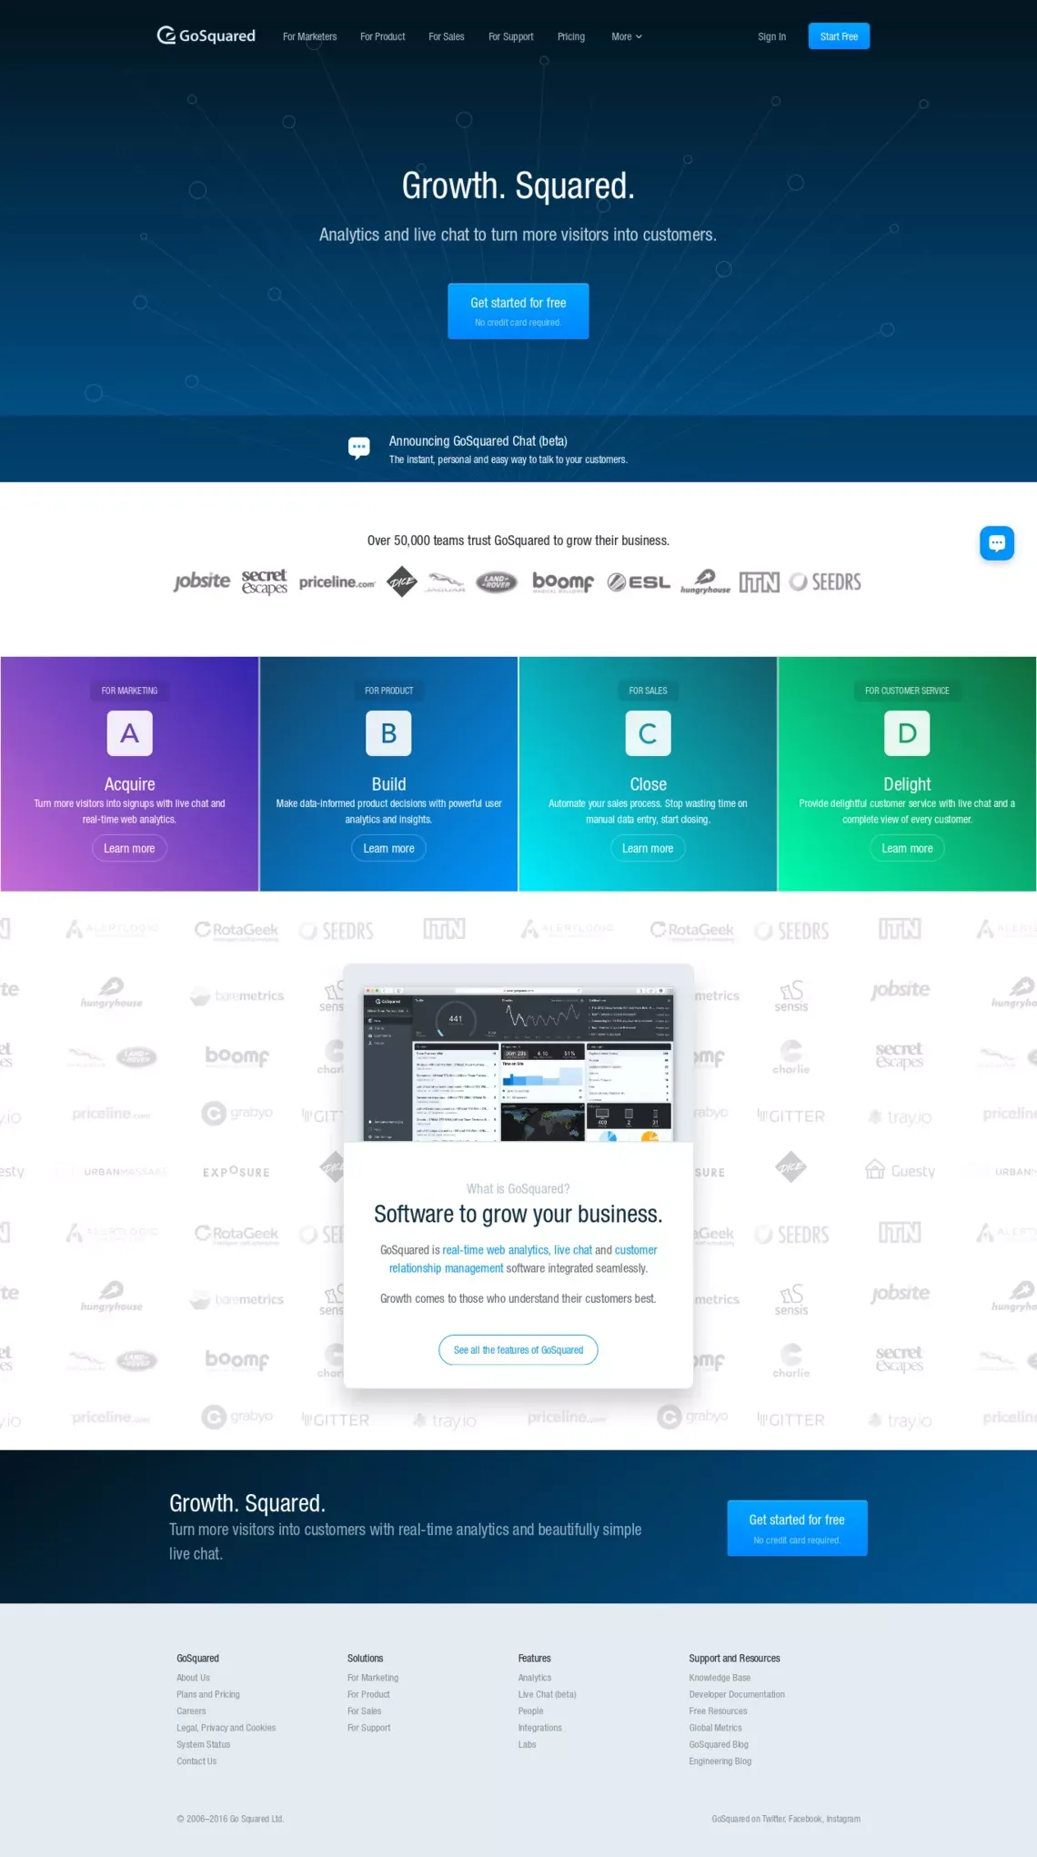Click Learn more under Close

[648, 848]
